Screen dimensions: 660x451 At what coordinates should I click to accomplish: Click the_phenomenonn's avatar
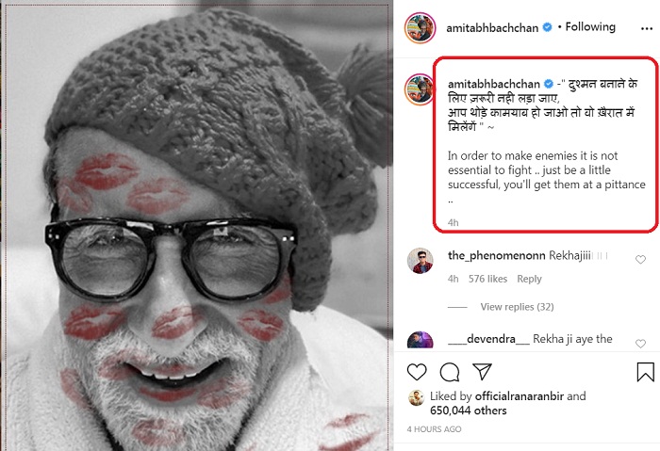coord(421,261)
